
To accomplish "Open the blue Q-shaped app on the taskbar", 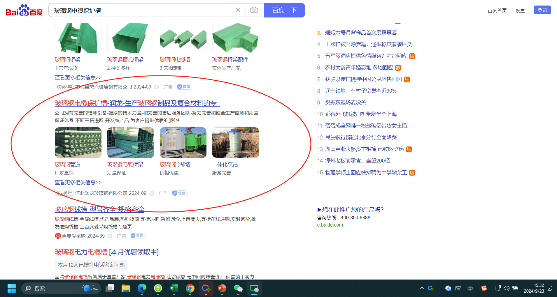I will (206, 288).
